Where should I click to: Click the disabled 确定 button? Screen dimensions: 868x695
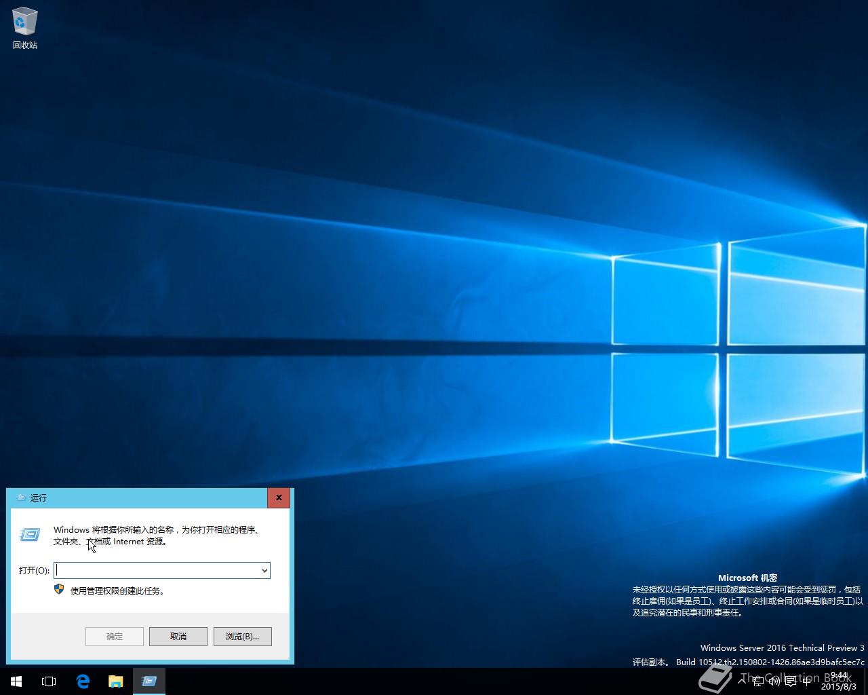(115, 636)
